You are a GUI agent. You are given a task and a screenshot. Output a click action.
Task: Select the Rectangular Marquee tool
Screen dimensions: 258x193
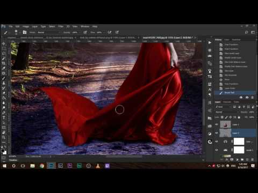coord(4,49)
